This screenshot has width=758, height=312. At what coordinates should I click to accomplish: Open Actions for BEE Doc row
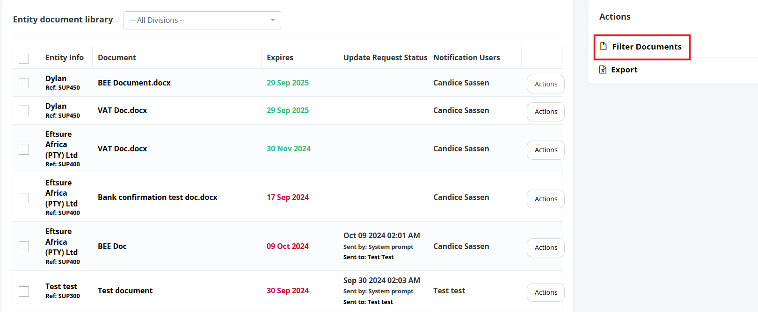[546, 248]
